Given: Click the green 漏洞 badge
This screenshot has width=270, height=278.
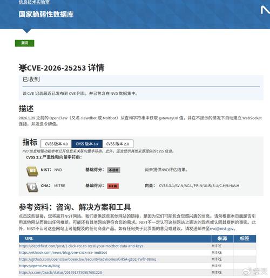Looking at the screenshot, I should [x=25, y=43].
